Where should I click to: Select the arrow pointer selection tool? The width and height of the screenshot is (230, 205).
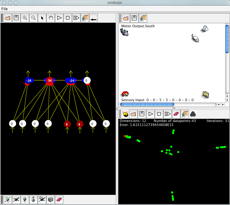coord(42,18)
